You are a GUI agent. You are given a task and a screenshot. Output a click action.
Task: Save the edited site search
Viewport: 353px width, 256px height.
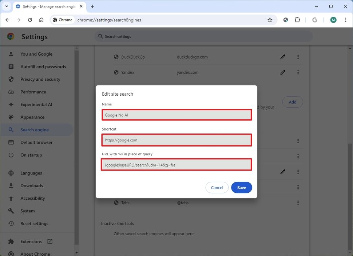pyautogui.click(x=241, y=187)
